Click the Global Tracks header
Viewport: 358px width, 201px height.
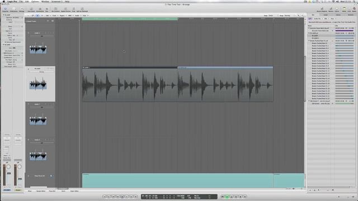pos(40,21)
